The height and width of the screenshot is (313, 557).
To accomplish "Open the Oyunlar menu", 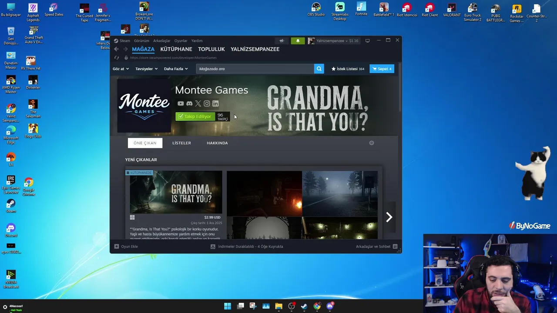I will [181, 41].
